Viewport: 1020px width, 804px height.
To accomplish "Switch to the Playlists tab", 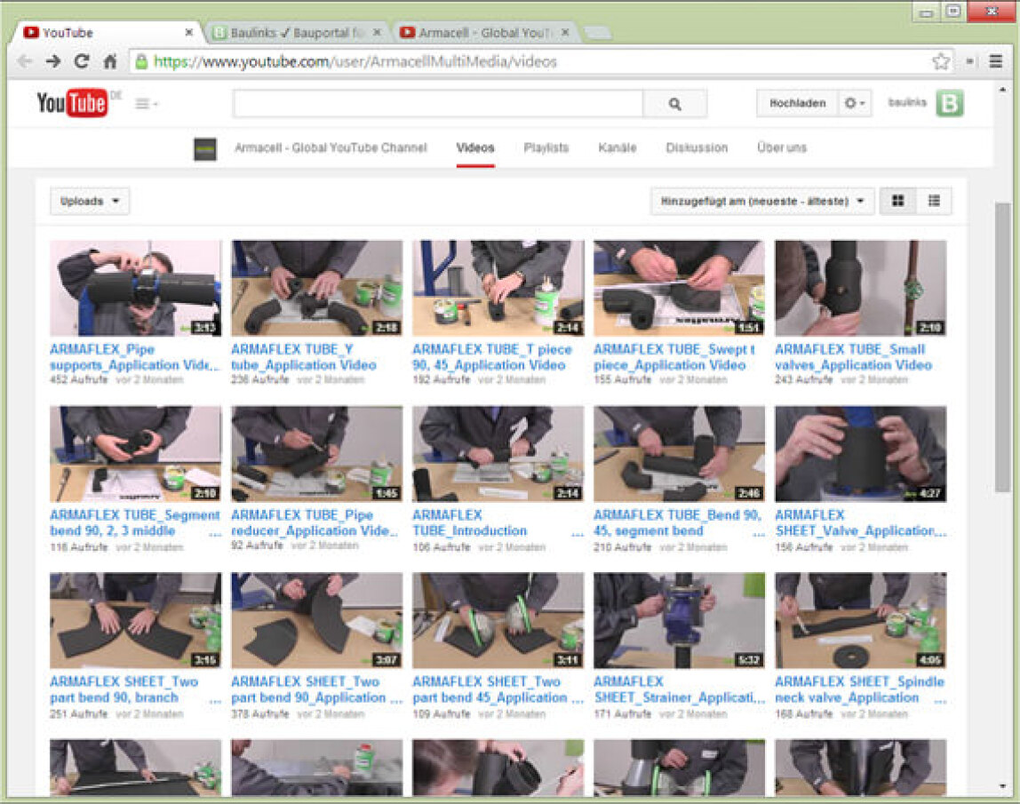I will pos(546,148).
